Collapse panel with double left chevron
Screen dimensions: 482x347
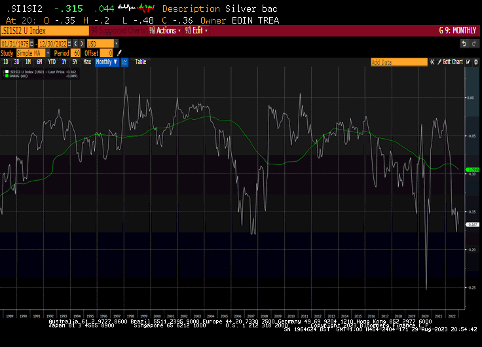[x=432, y=62]
